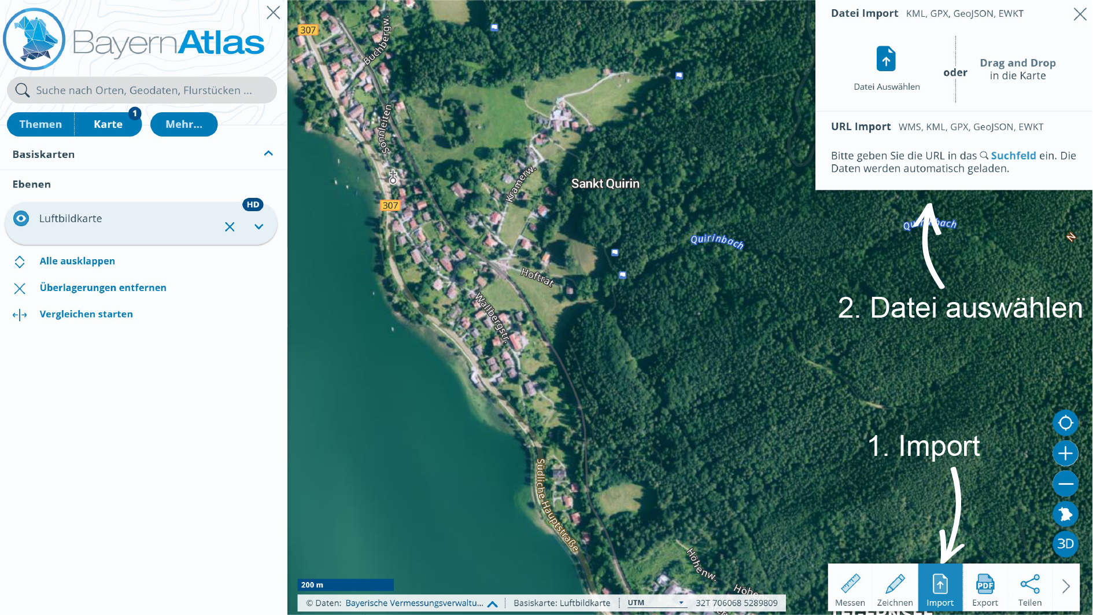Open the UTM coordinate system dropdown
This screenshot has height=615, width=1093.
(656, 603)
